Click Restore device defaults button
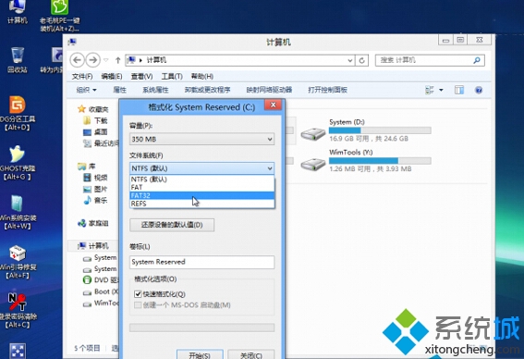Screen dimensions: 524x359 point(172,225)
